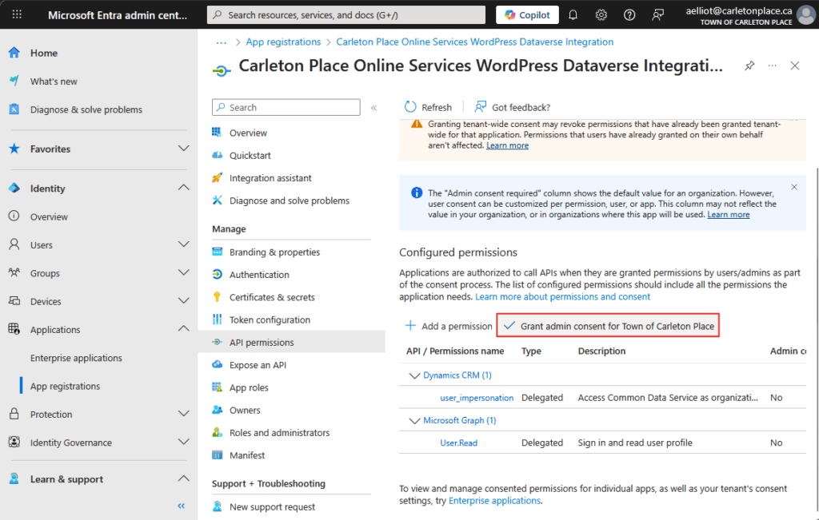Collapse the Learn & support section
This screenshot has height=520, width=819.
tap(183, 478)
